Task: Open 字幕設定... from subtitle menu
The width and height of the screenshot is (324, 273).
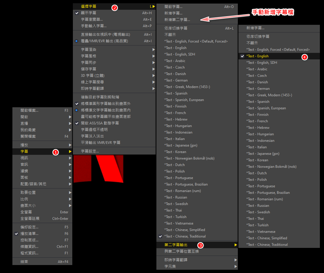Action: (x=90, y=151)
